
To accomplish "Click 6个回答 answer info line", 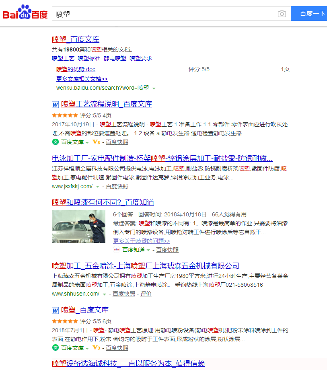I will (x=180, y=214).
